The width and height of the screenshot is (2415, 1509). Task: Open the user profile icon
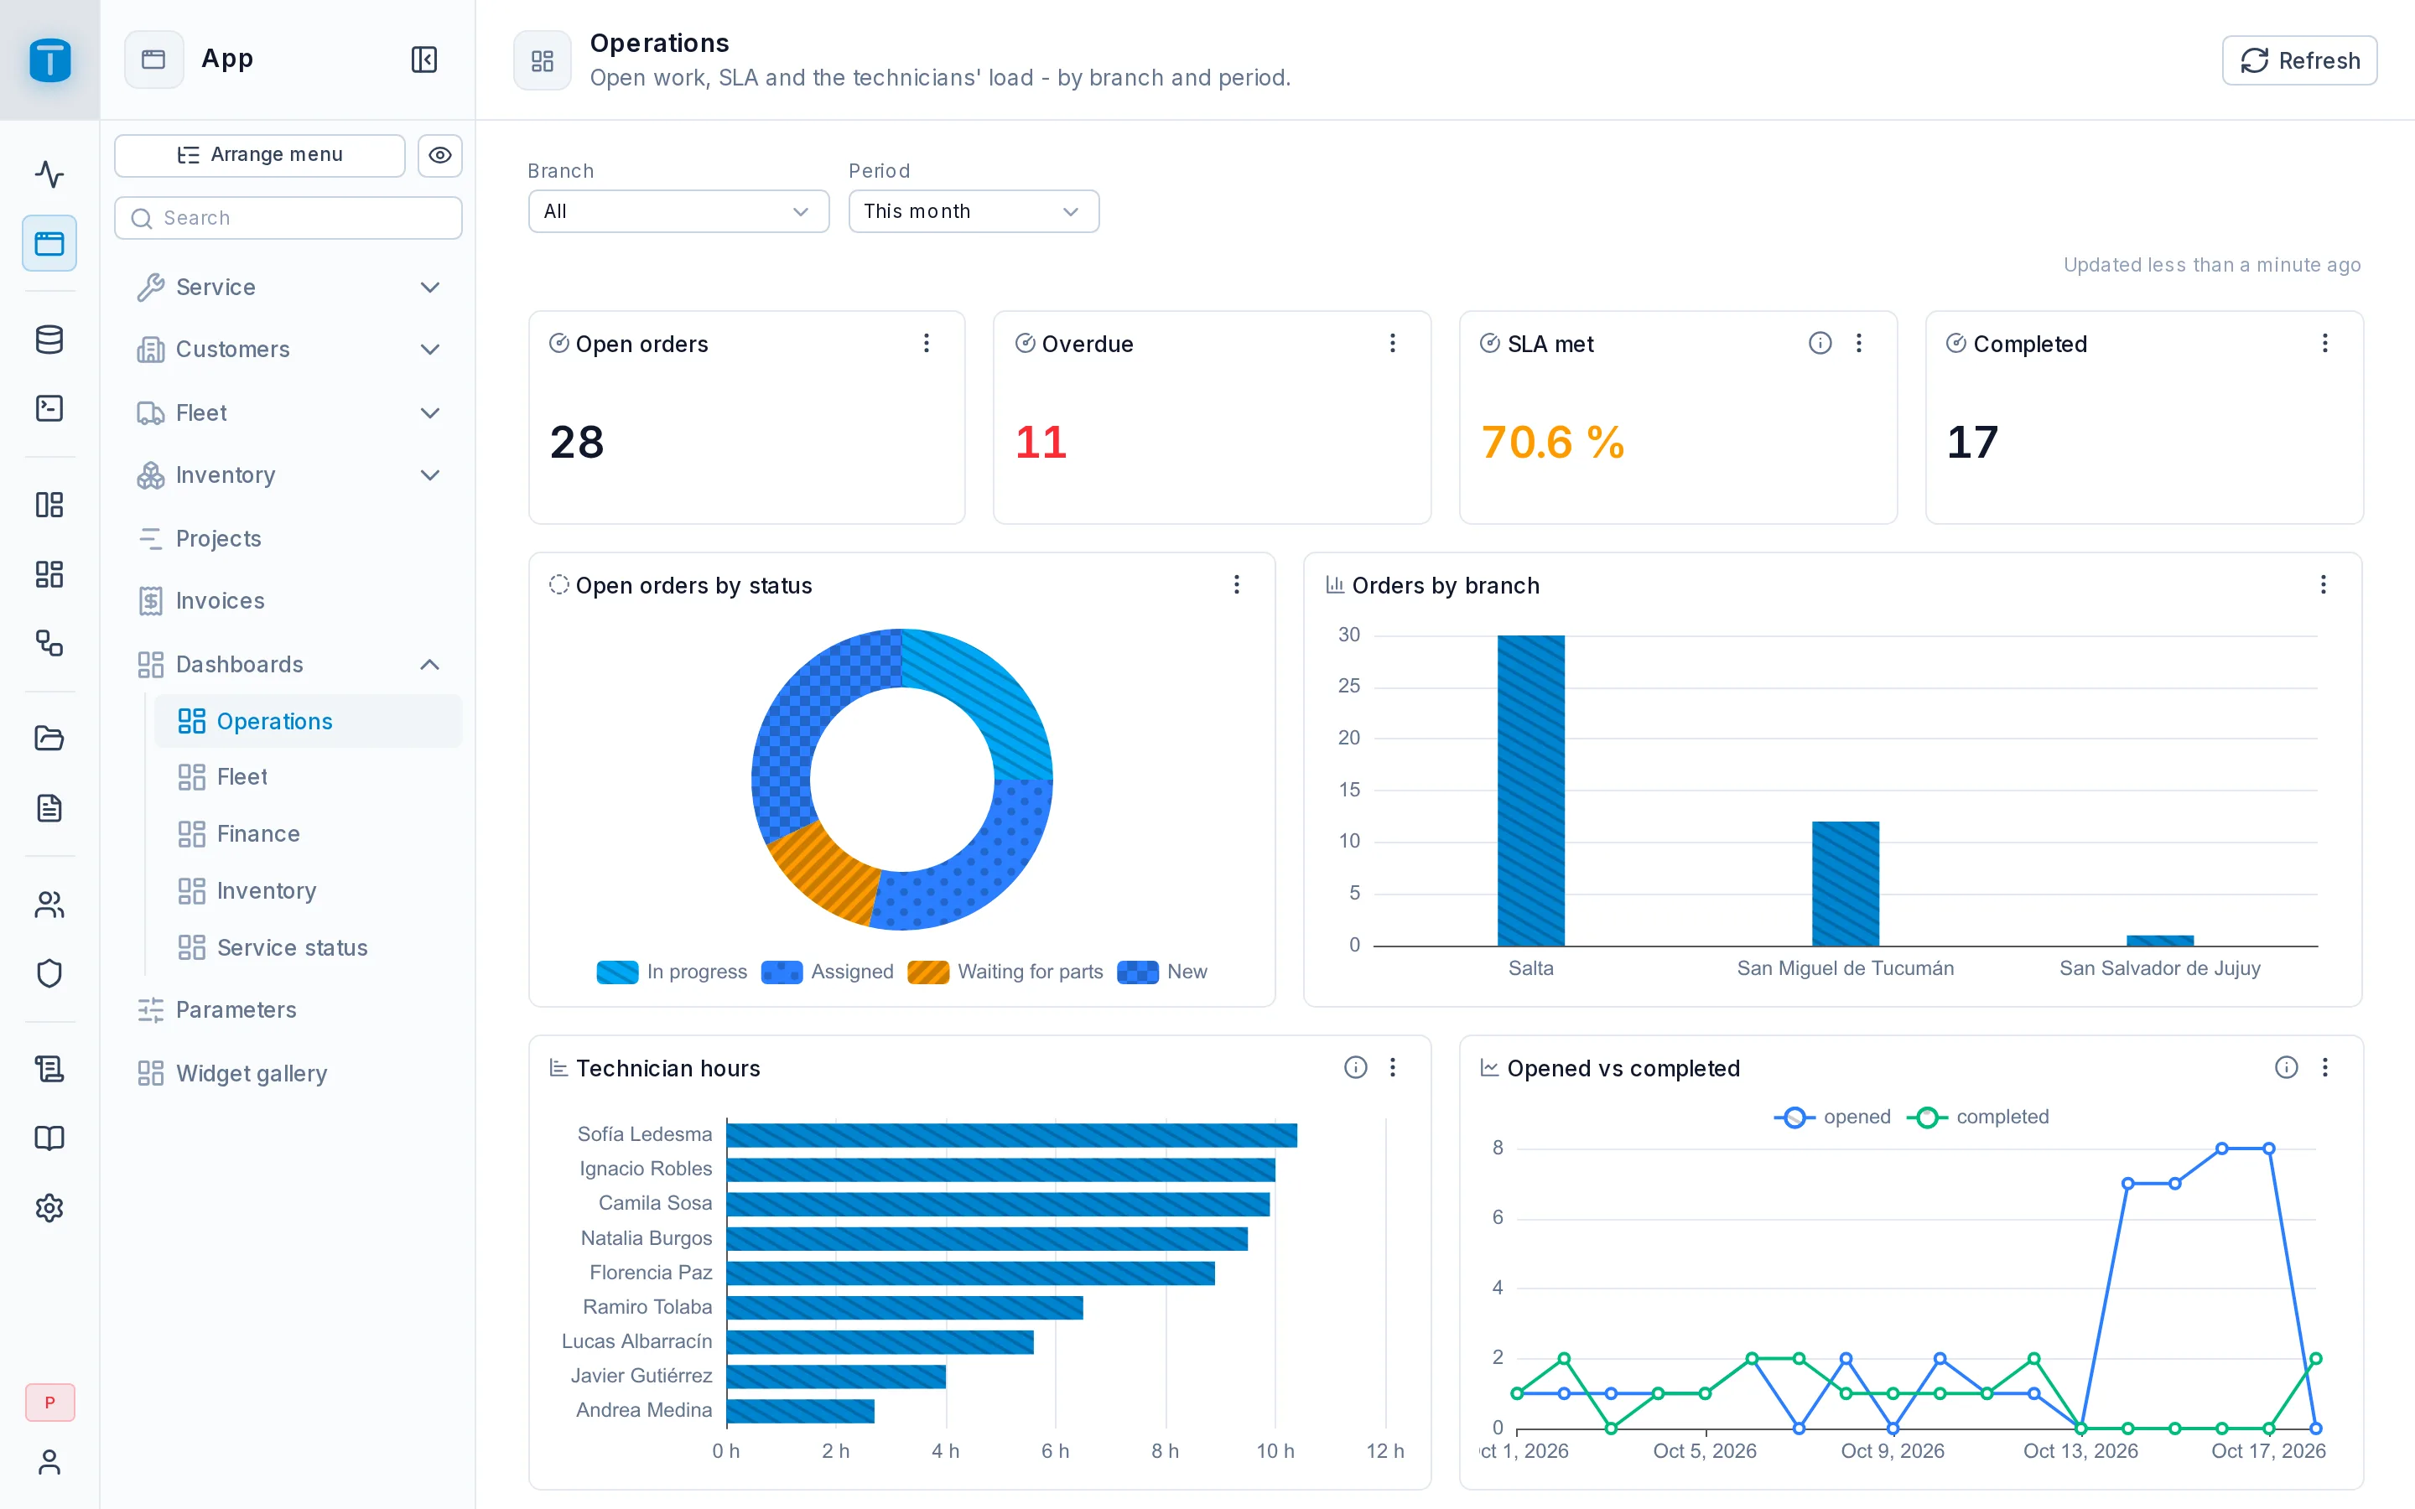(49, 1462)
